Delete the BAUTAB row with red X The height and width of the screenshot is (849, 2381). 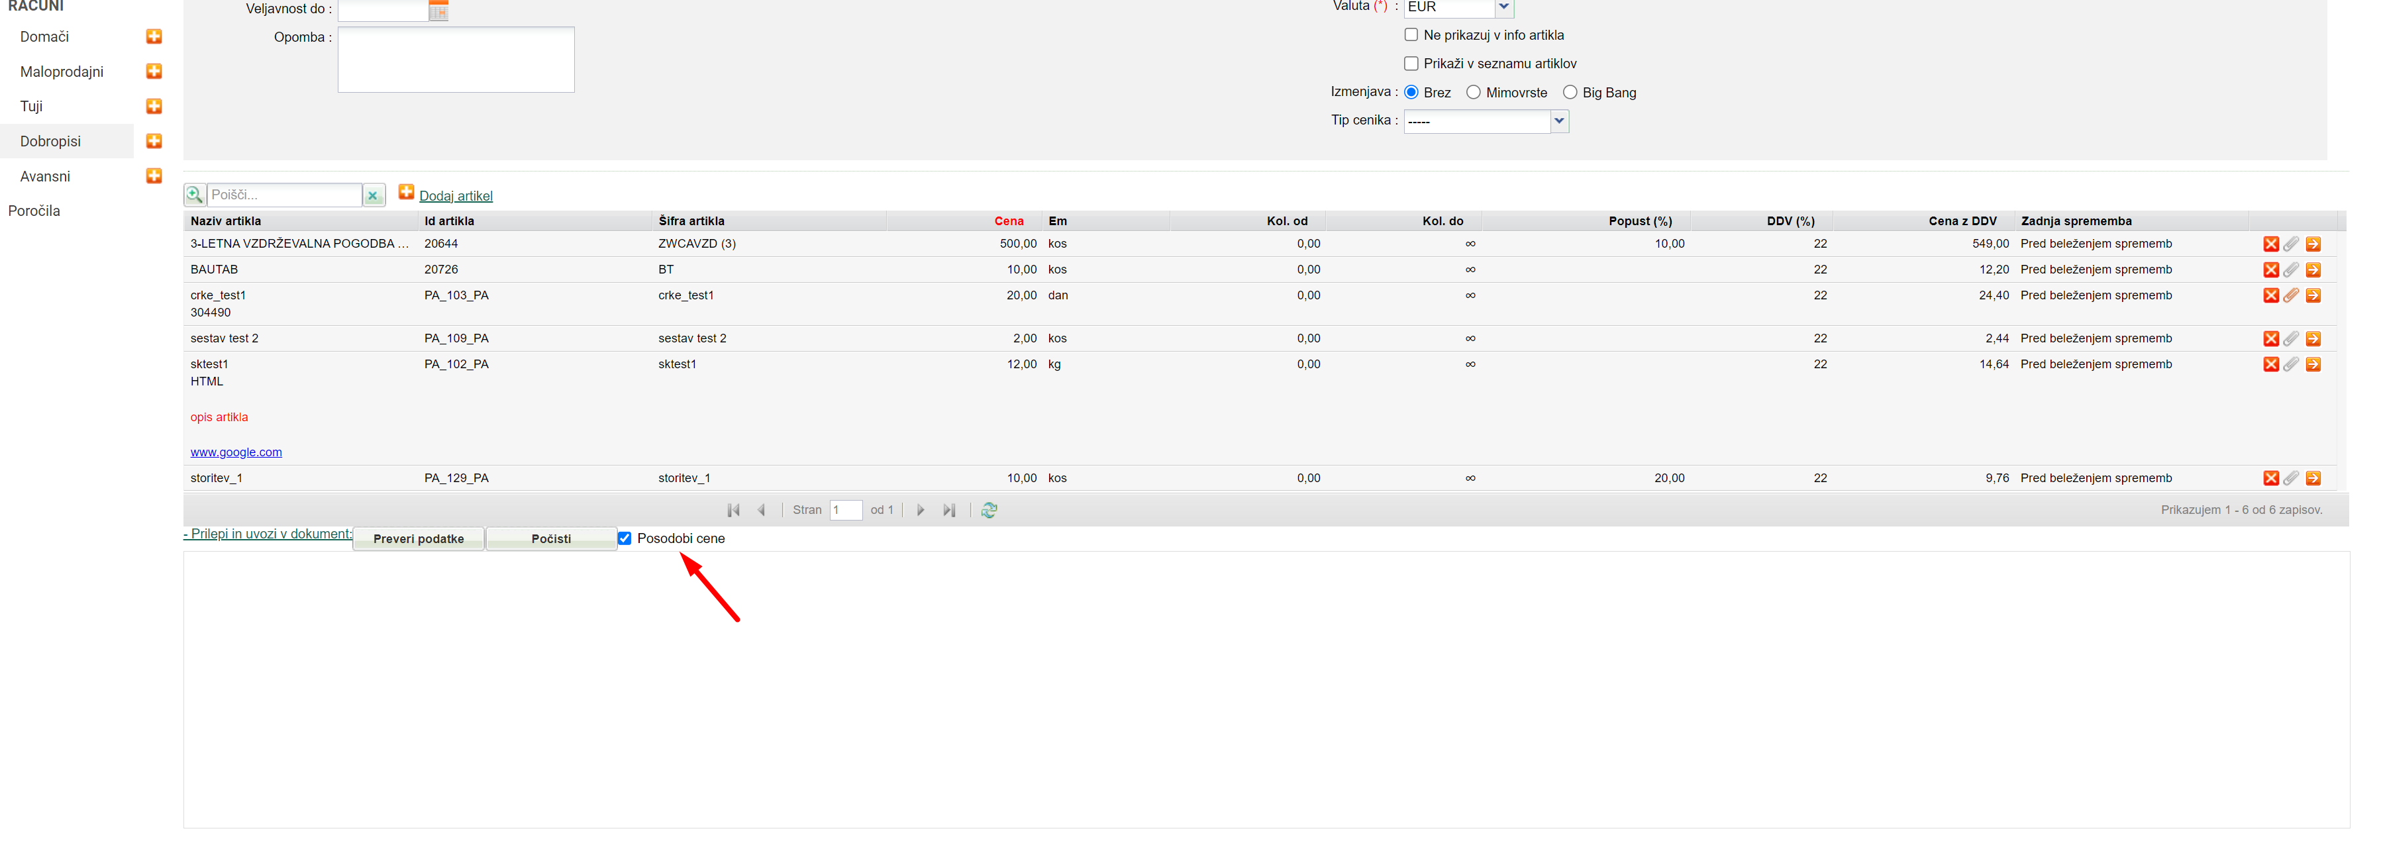tap(2270, 270)
